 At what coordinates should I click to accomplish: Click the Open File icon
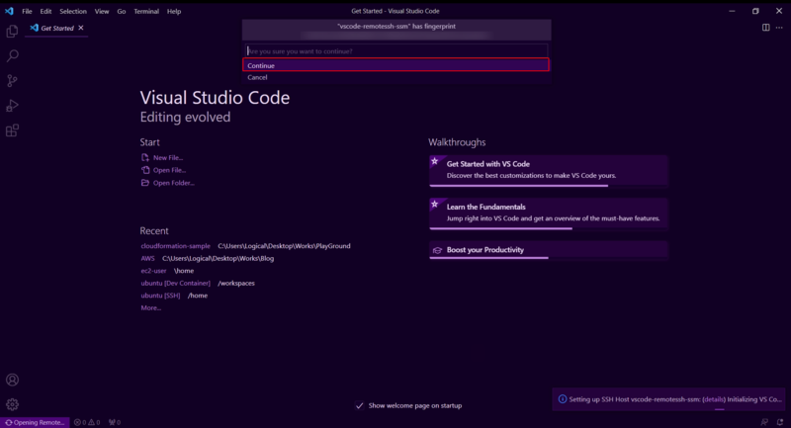tap(145, 170)
